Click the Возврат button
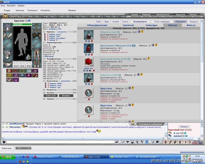 pos(66,96)
